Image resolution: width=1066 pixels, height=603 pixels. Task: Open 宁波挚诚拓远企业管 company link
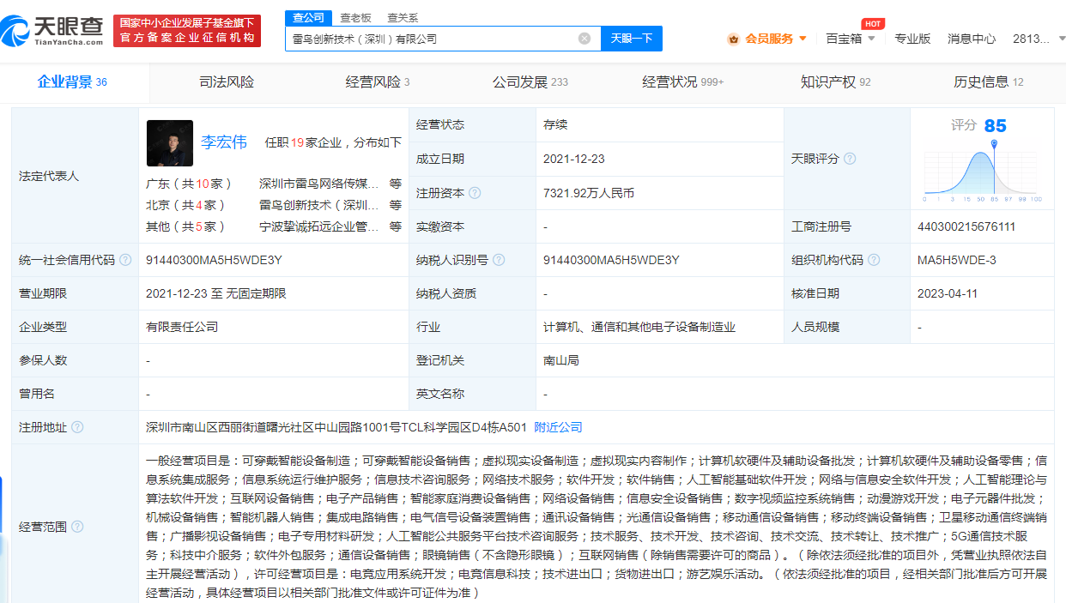pyautogui.click(x=319, y=226)
